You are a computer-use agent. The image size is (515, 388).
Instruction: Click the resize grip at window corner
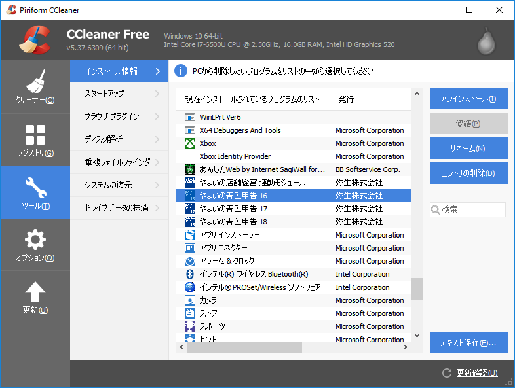pyautogui.click(x=508, y=382)
